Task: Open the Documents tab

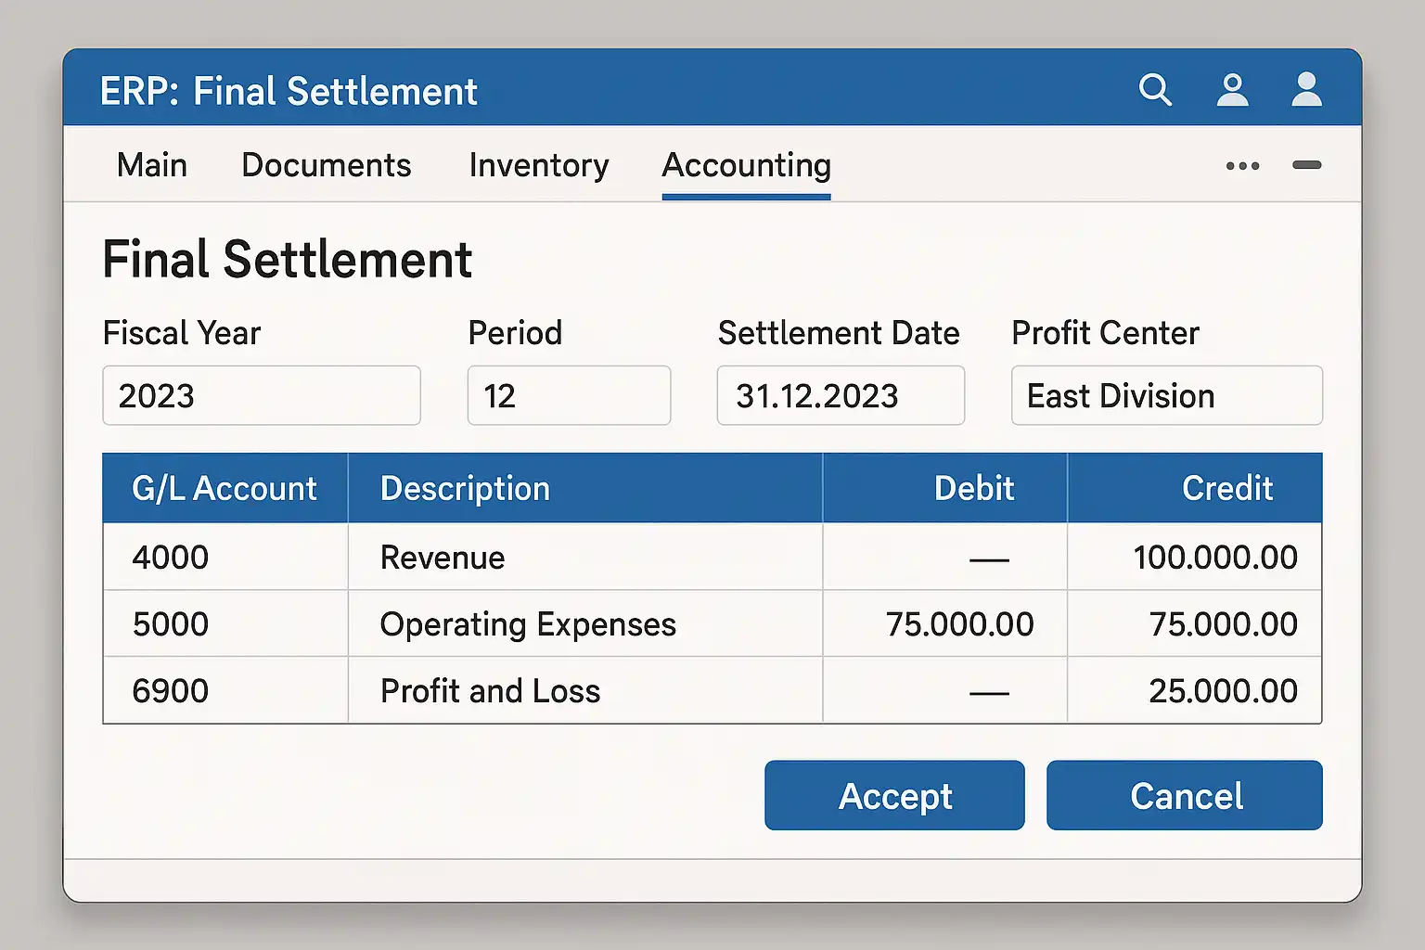Action: (326, 165)
